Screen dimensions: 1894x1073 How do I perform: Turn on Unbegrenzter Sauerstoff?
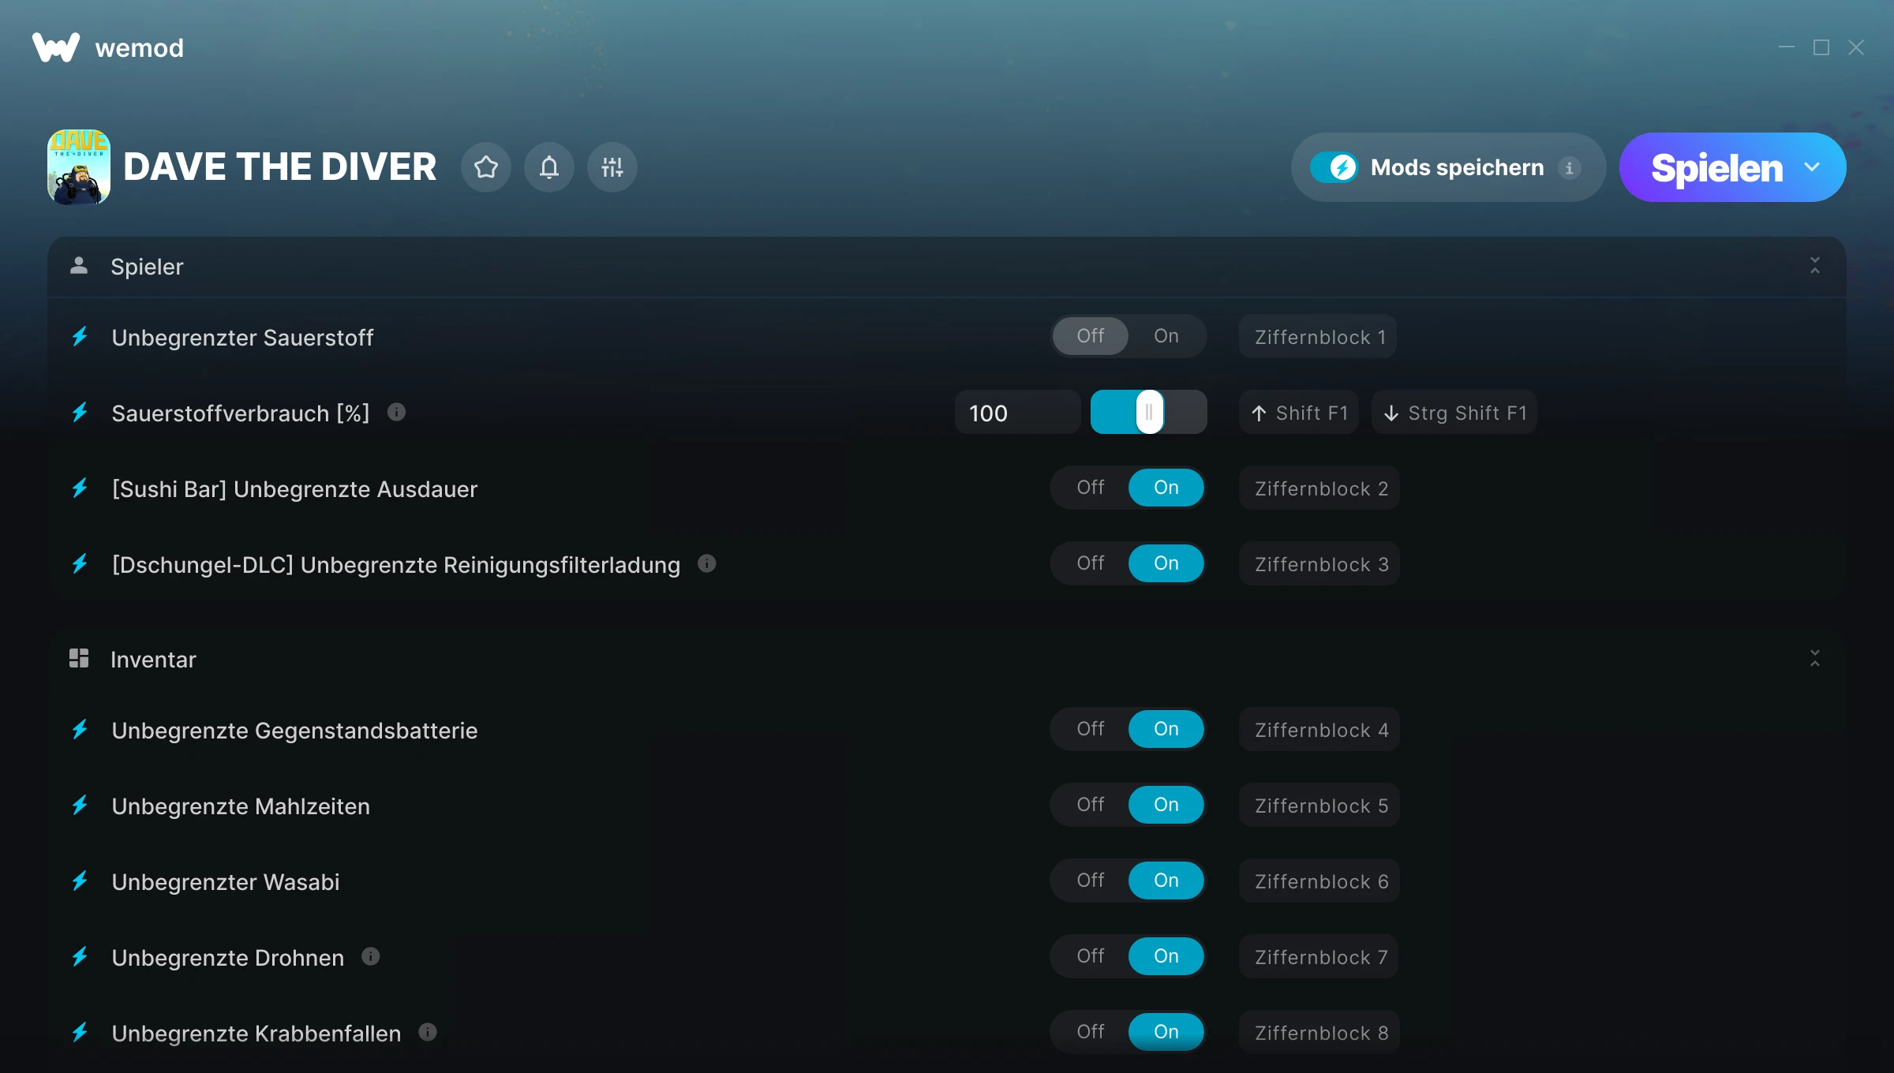[1166, 336]
